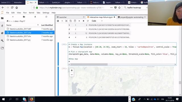182x102 pixels.
Task: Select file Vaestoruudukko_2017.dbf
Action: 30,29
